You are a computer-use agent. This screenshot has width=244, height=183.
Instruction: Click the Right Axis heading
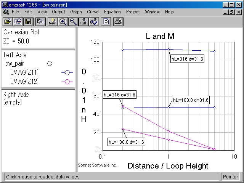16,95
